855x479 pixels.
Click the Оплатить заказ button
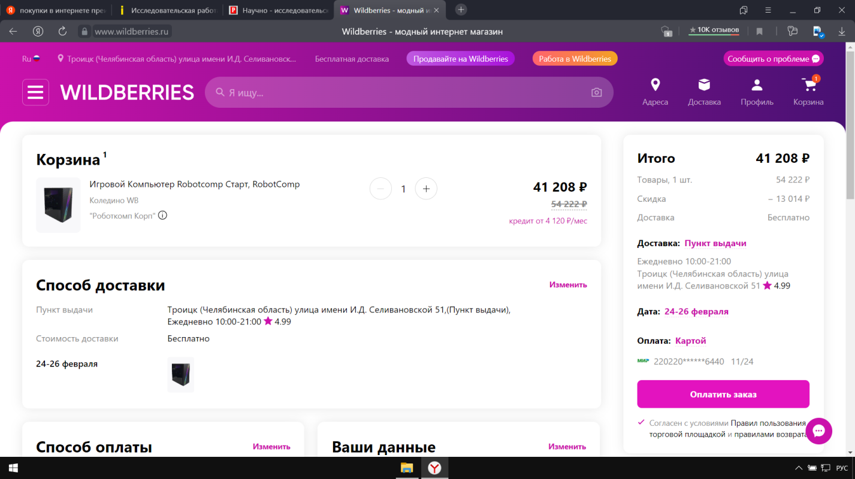(x=723, y=394)
